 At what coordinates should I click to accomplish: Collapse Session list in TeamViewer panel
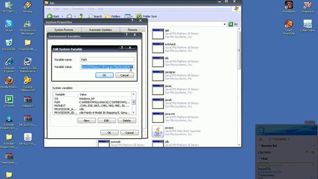259,146
